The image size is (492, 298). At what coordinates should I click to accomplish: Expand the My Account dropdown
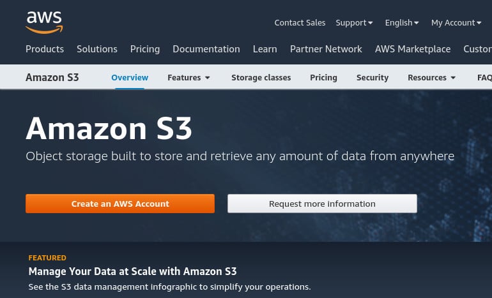456,23
